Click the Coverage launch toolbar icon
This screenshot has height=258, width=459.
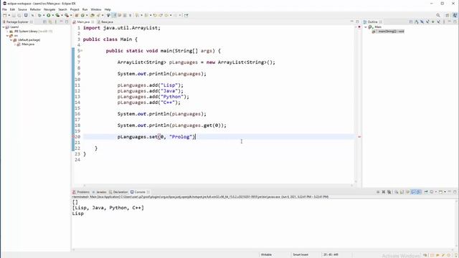57,15
